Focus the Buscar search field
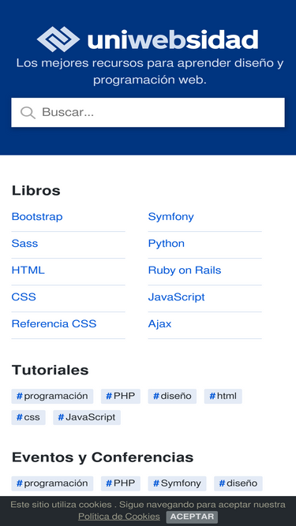 (148, 113)
